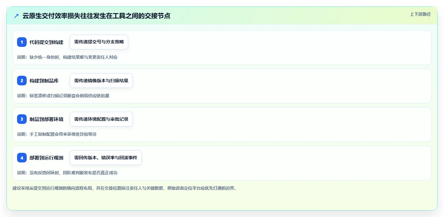Click the 需传递环境配置与审批记录 chip
Screen dimensions: 444x217
point(101,119)
